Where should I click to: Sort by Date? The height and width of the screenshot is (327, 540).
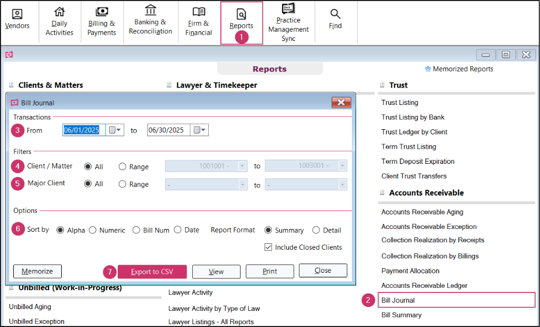pyautogui.click(x=177, y=230)
